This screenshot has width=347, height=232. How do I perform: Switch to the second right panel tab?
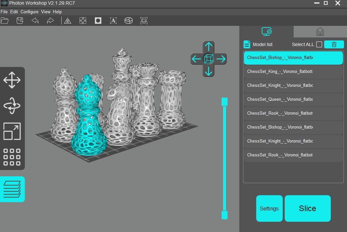pyautogui.click(x=320, y=32)
